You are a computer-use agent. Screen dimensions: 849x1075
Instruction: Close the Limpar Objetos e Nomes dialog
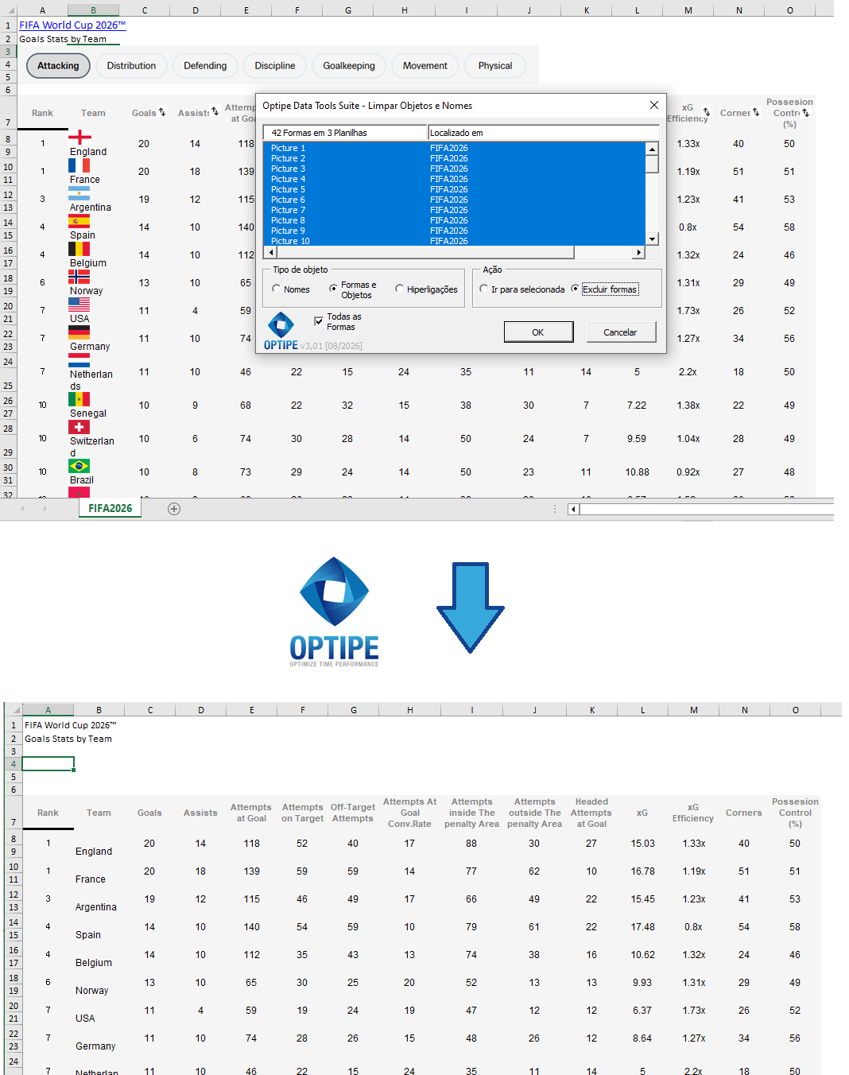point(653,105)
